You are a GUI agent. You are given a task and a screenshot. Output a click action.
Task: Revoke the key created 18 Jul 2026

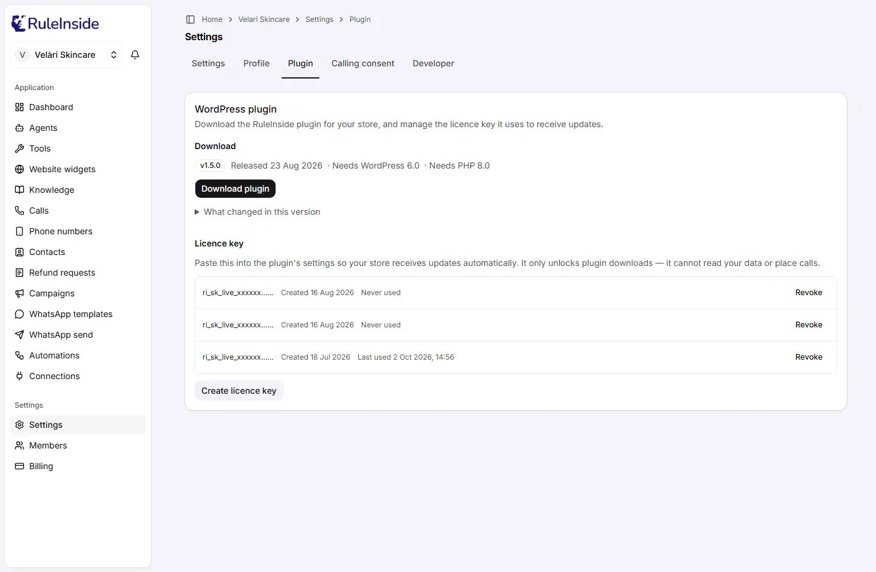tap(808, 357)
